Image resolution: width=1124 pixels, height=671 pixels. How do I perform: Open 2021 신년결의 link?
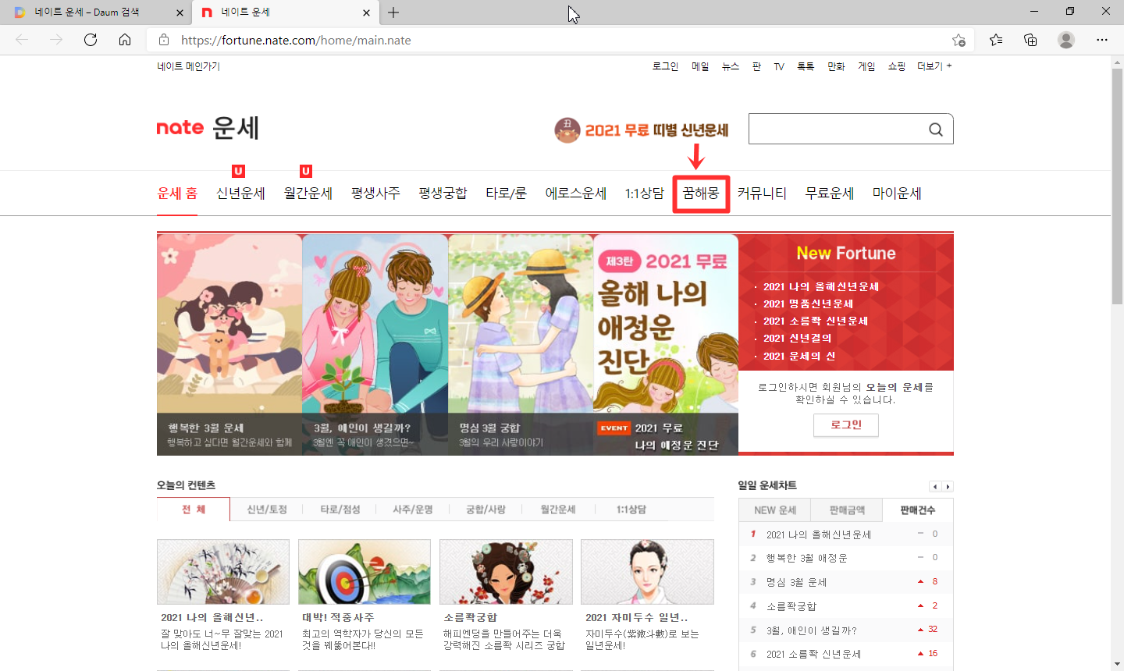(797, 338)
